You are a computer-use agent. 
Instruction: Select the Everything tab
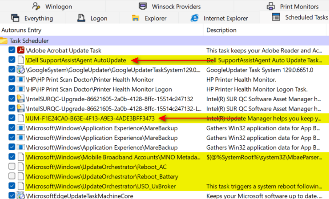(x=32, y=18)
